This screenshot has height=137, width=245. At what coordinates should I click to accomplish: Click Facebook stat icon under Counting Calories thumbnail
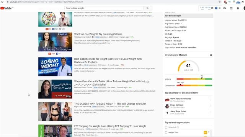tap(57, 54)
